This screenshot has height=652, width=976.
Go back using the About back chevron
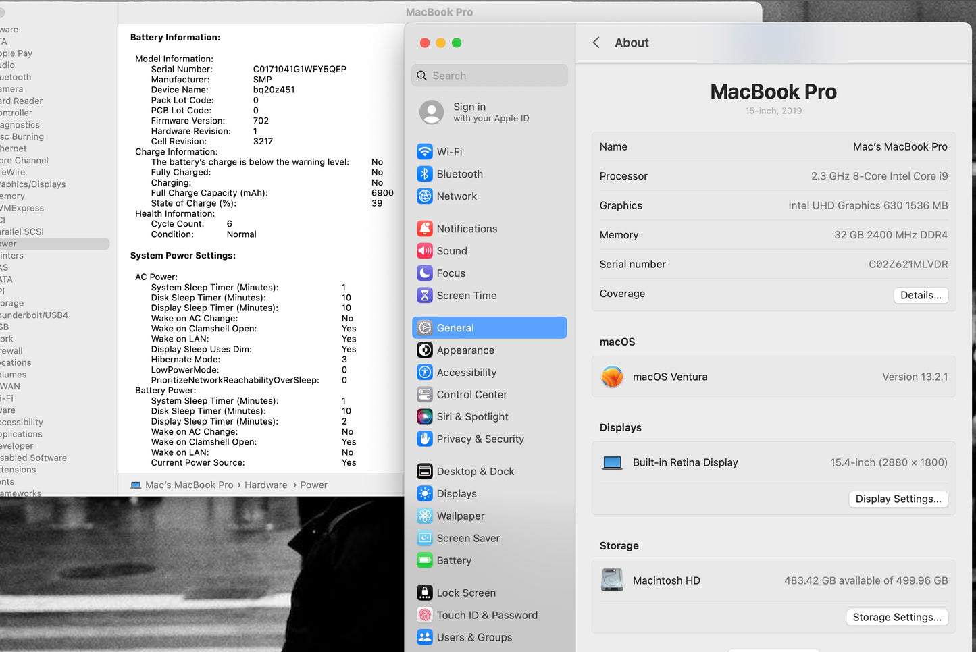click(x=596, y=43)
